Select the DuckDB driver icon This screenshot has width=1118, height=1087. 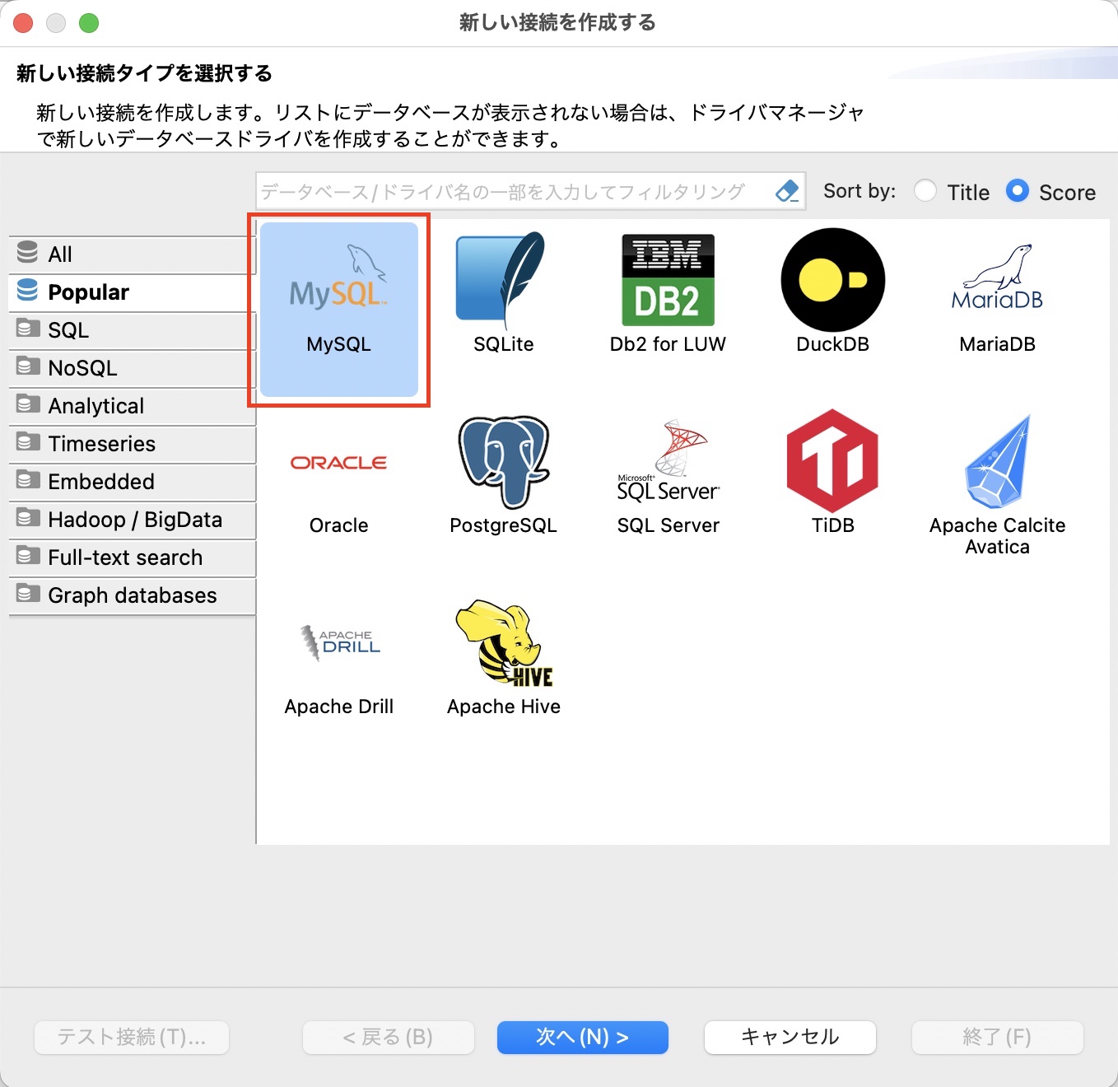[x=832, y=280]
